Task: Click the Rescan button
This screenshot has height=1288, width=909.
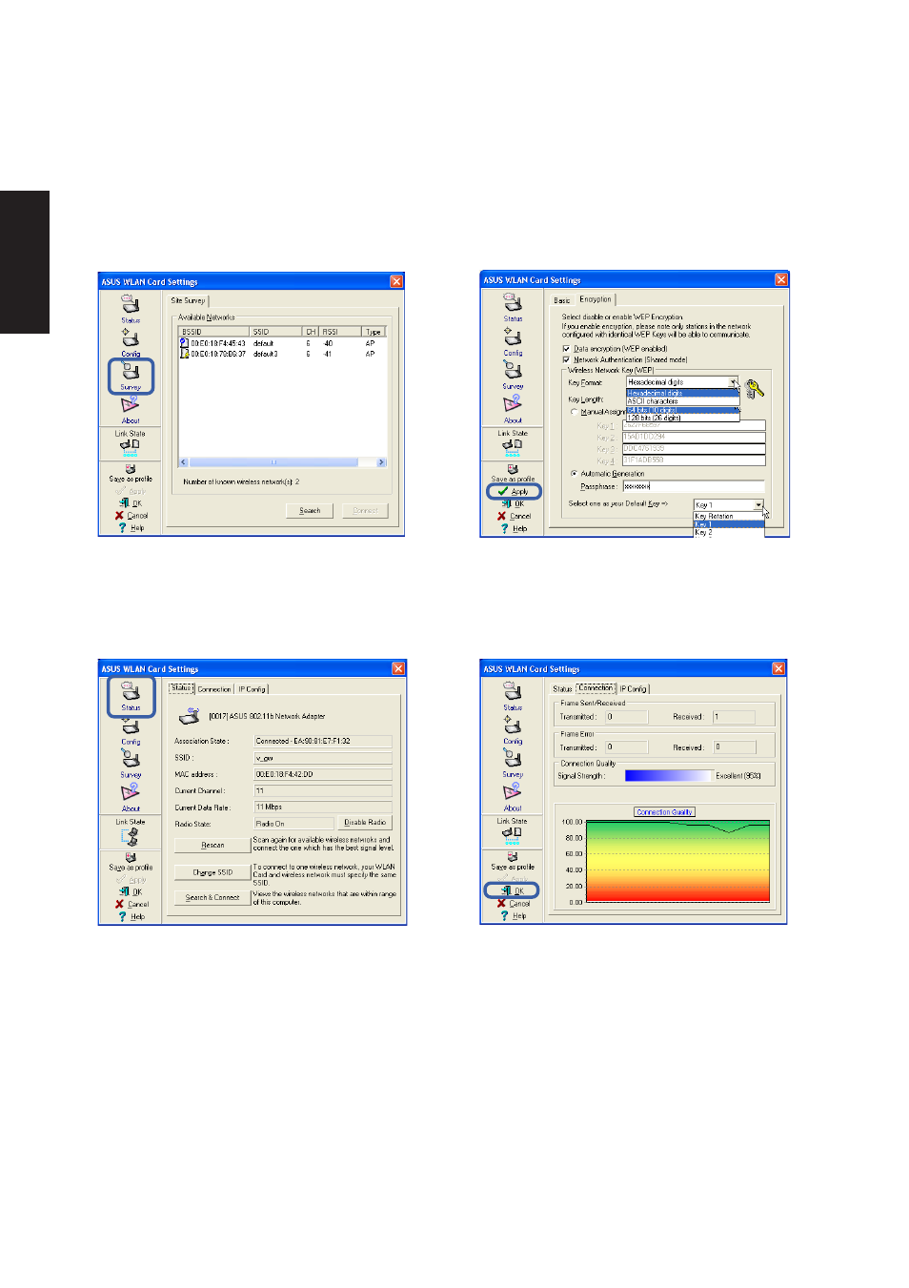Action: [x=212, y=846]
